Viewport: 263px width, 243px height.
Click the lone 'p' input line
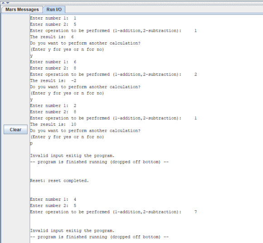[31, 144]
